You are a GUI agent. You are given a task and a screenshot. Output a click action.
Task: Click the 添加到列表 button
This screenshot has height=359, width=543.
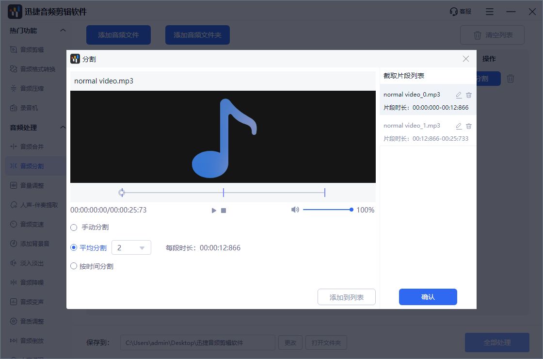346,297
